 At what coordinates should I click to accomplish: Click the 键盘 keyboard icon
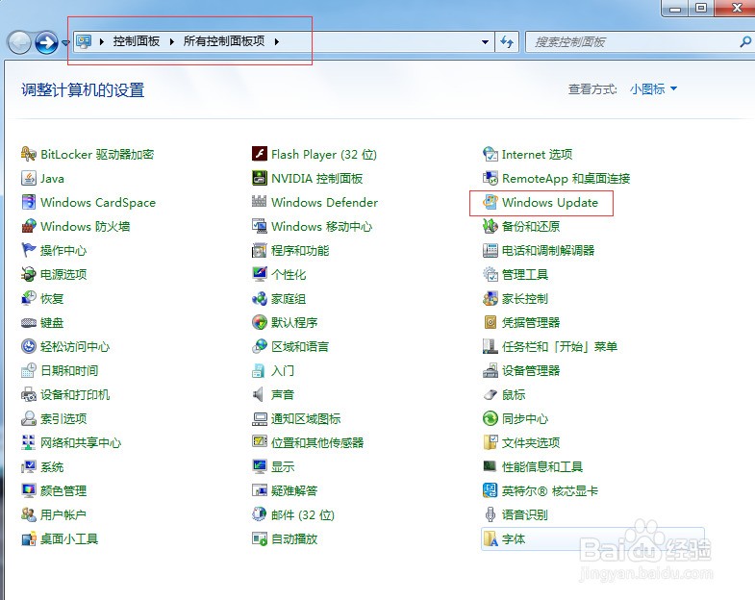point(29,322)
